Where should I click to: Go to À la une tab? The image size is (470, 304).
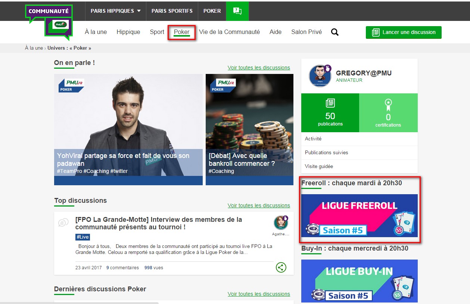[x=96, y=32]
